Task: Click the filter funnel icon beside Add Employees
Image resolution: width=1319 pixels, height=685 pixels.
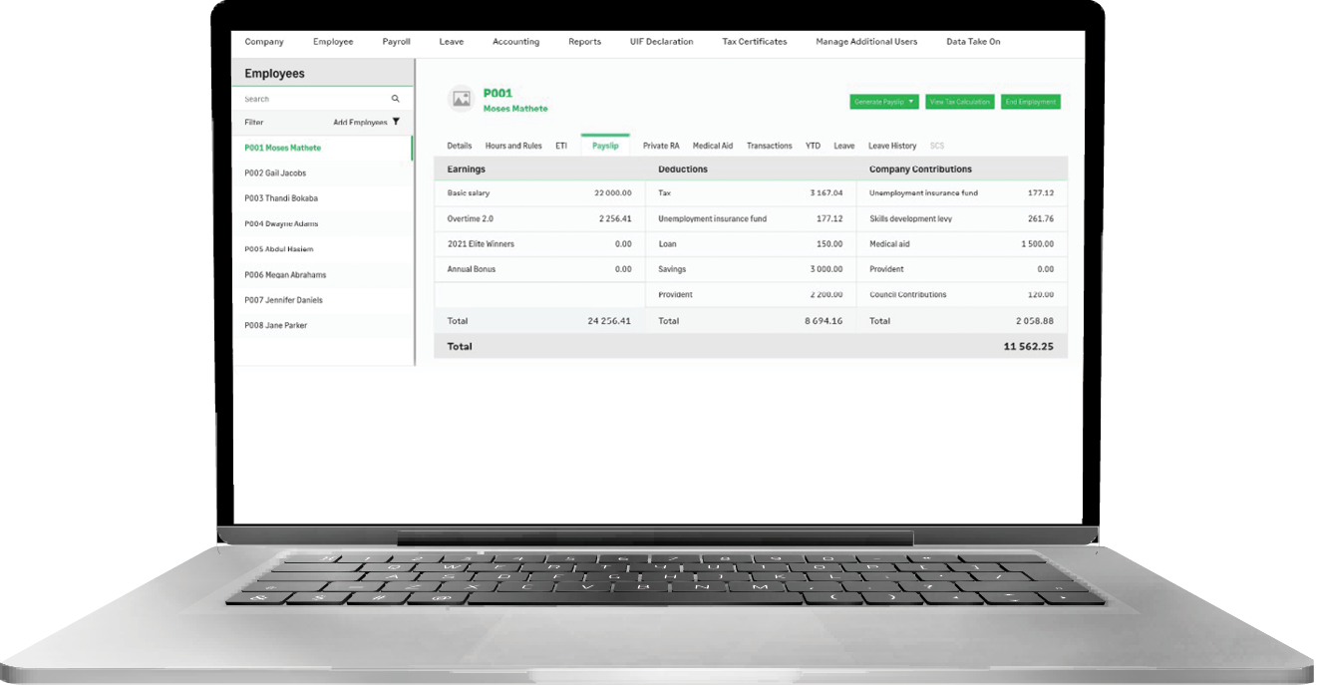Action: click(397, 121)
